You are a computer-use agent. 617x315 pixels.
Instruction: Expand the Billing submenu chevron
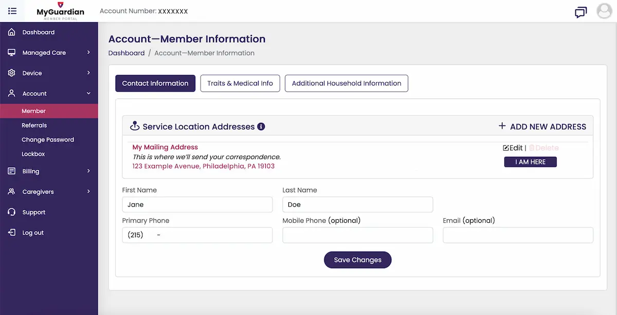pyautogui.click(x=88, y=171)
